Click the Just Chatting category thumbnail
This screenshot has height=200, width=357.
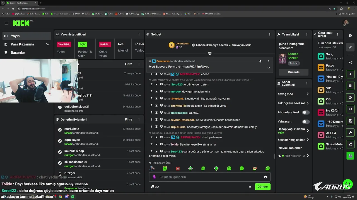[283, 59]
